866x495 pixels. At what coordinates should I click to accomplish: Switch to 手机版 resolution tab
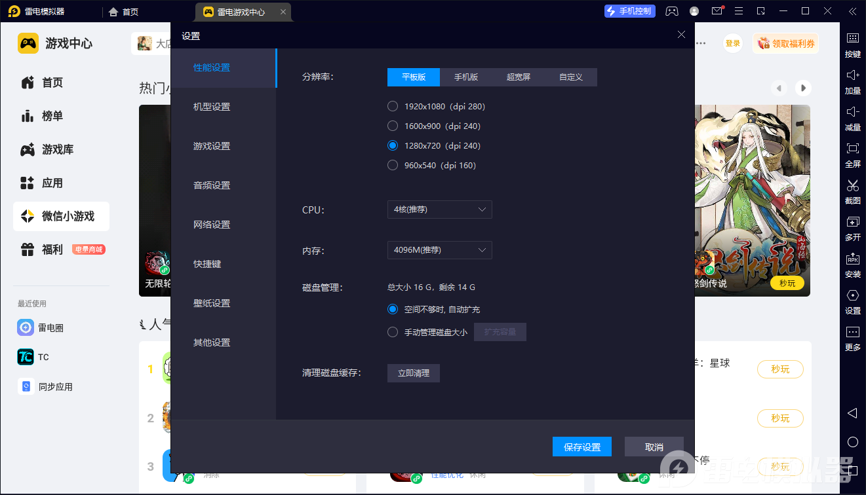466,77
